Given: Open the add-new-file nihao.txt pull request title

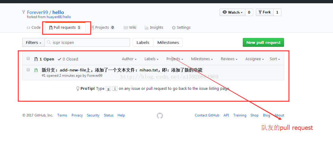Looking at the screenshot, I should click(122, 70).
